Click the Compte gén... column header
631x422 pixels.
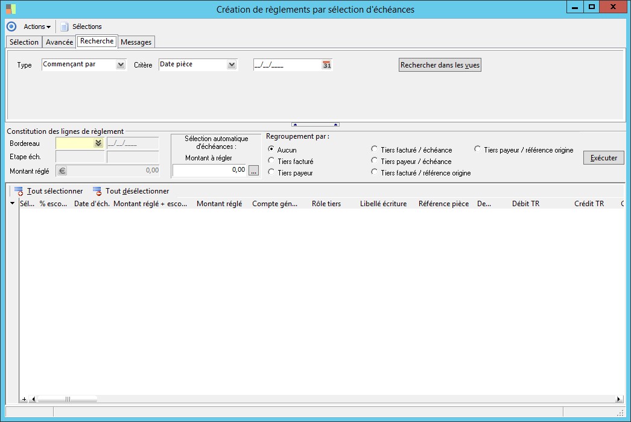click(x=275, y=204)
